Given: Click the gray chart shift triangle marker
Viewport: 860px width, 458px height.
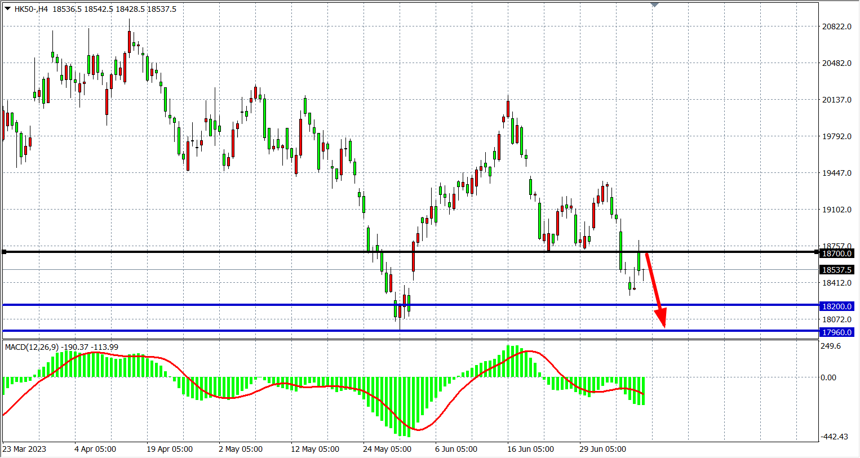Looking at the screenshot, I should tap(654, 5).
